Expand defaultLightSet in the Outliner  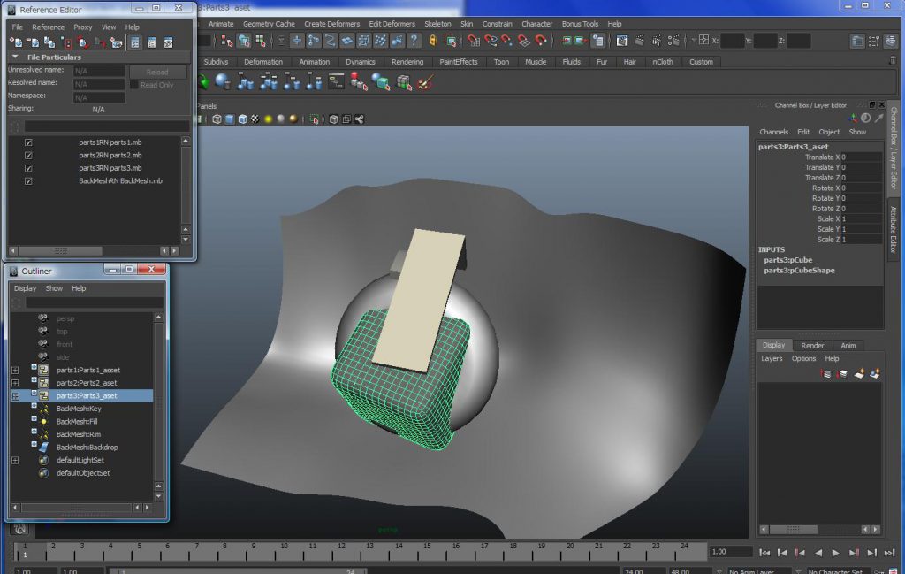[x=15, y=460]
